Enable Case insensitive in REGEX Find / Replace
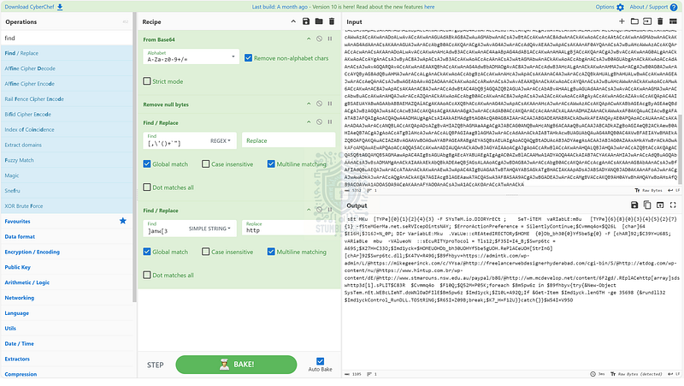 pos(206,164)
